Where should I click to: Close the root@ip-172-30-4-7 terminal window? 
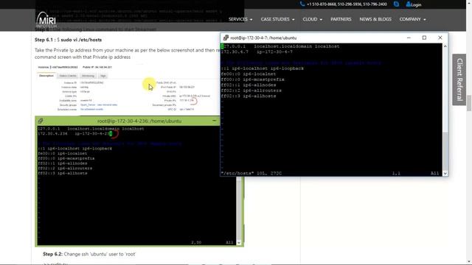[440, 38]
